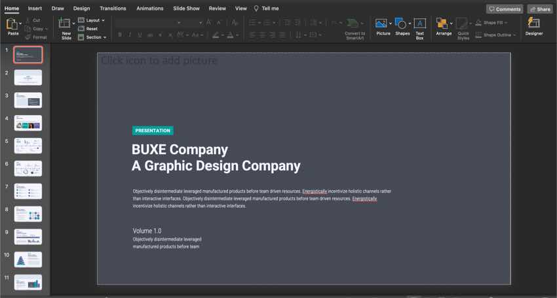
Task: Expand the New Slide dropdown arrow
Action: click(73, 24)
